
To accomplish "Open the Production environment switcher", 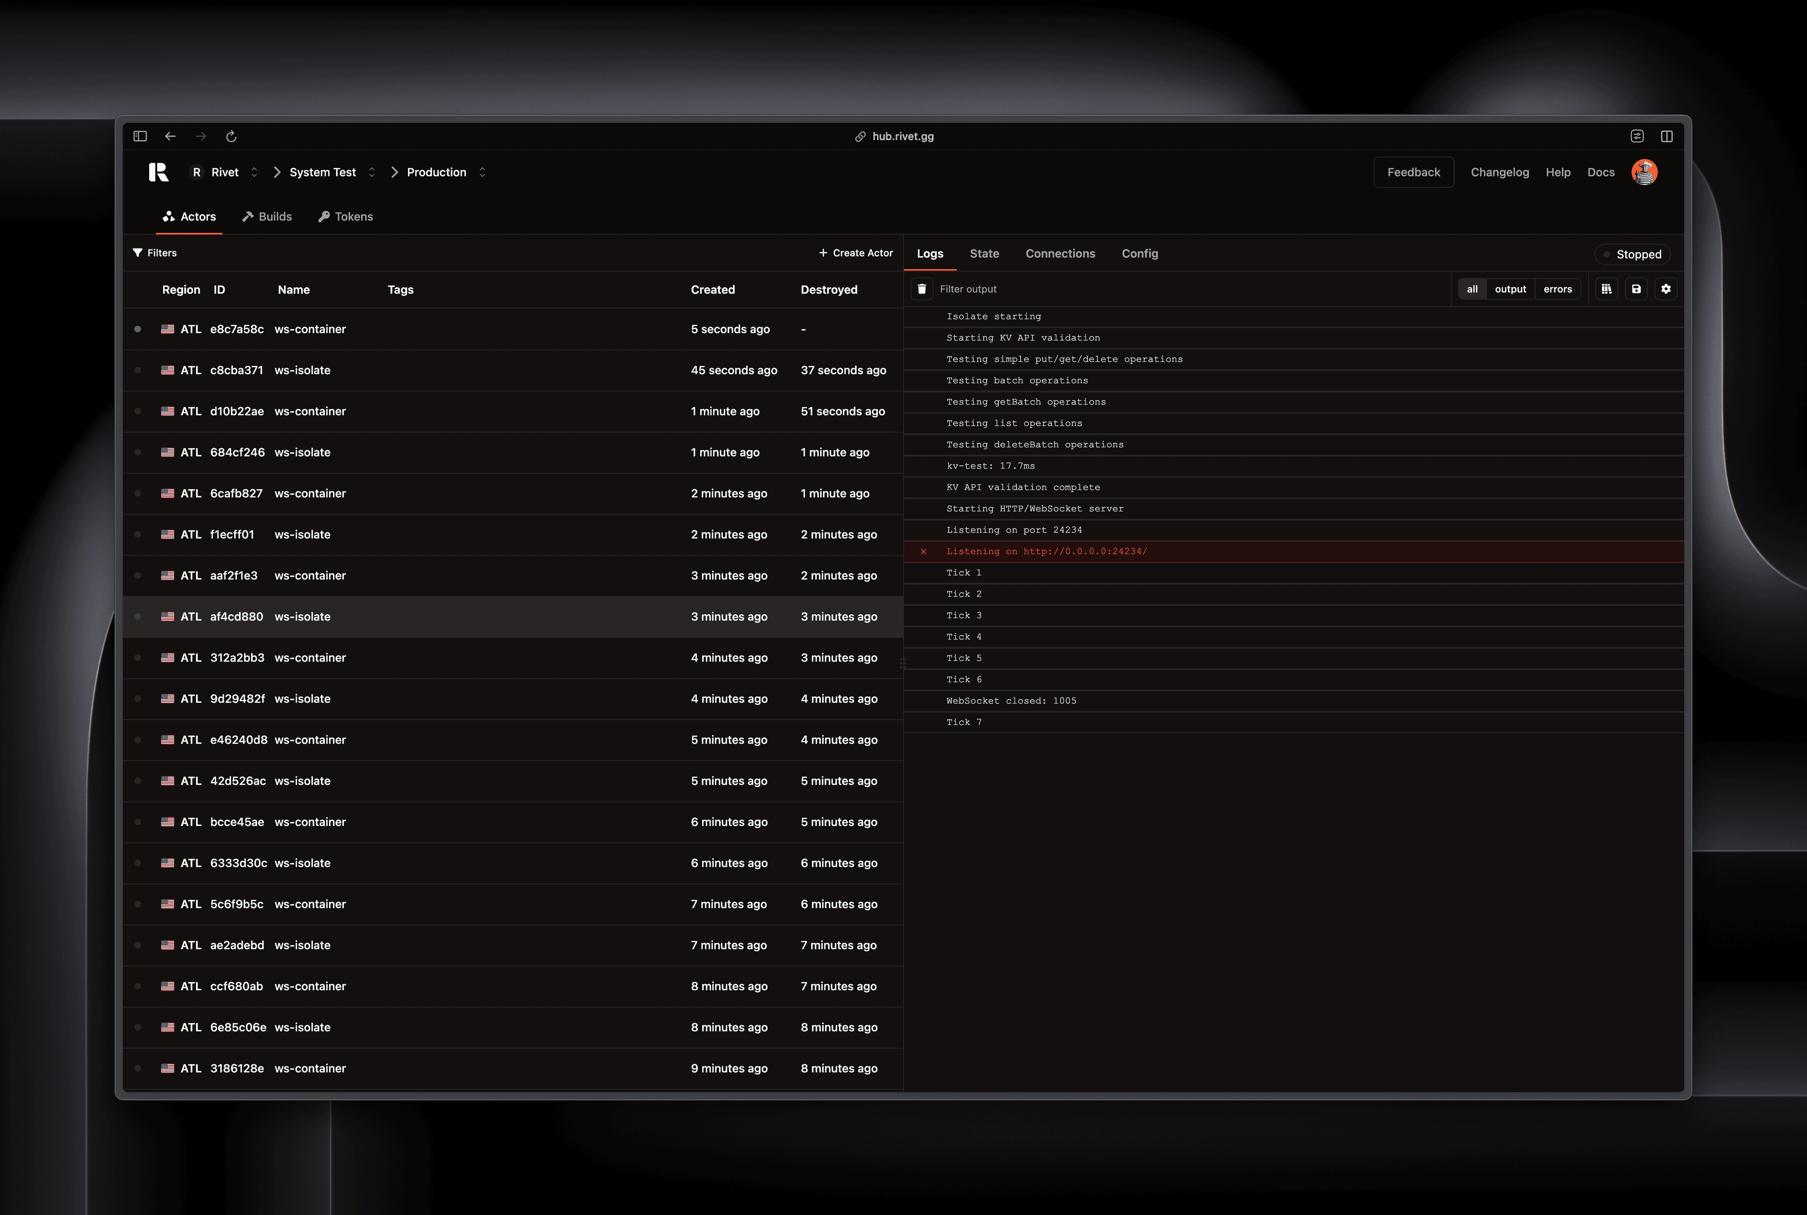I will click(x=447, y=172).
